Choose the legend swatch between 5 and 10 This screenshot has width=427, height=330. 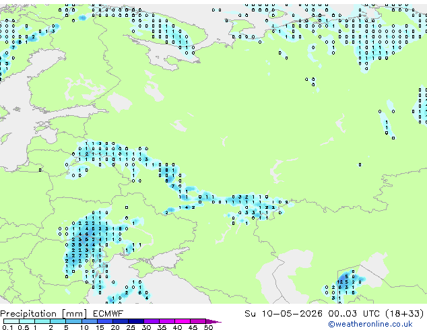pos(73,321)
